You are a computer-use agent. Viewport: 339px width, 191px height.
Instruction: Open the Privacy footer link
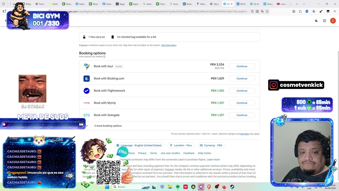click(x=142, y=153)
